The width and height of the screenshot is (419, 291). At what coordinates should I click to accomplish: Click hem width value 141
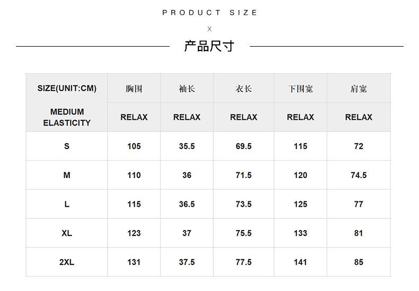point(301,262)
